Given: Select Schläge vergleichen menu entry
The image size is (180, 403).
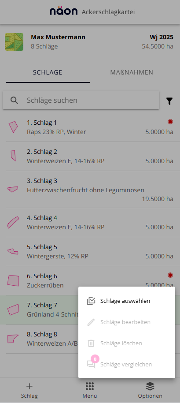Looking at the screenshot, I should pos(127,364).
